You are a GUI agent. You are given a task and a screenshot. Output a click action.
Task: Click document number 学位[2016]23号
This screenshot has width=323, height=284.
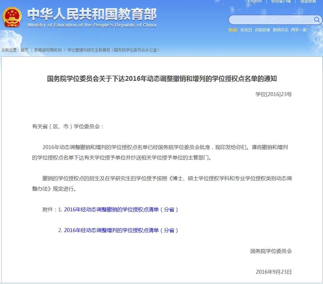coord(274,94)
